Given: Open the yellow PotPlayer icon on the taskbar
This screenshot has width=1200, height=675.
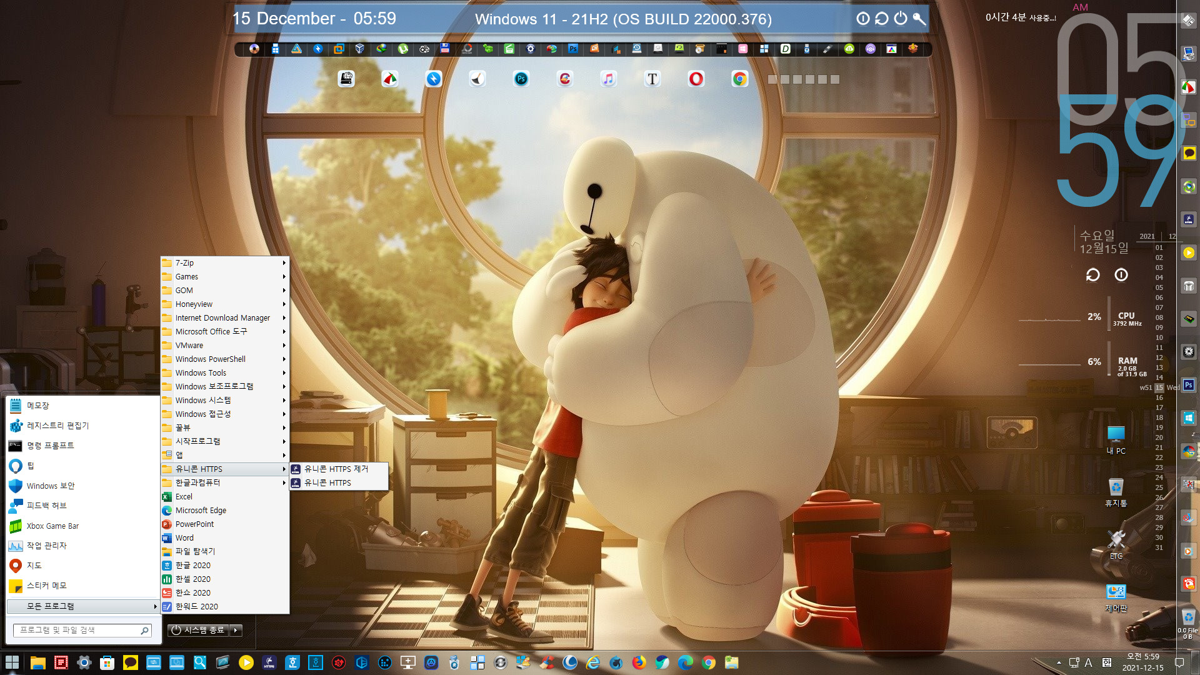Looking at the screenshot, I should click(246, 662).
